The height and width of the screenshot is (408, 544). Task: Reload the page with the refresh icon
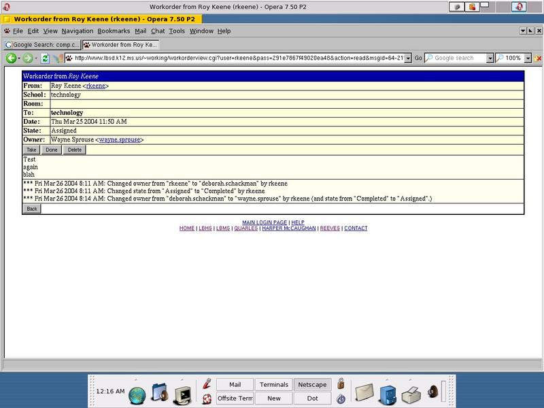(45, 58)
